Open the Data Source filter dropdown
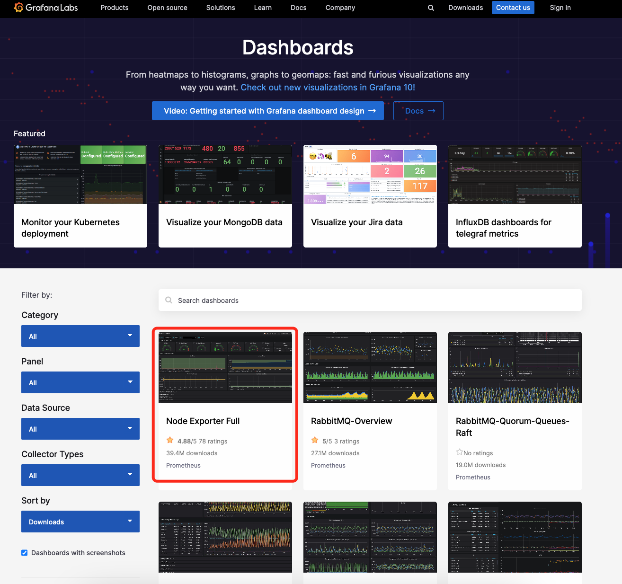The image size is (622, 584). [x=80, y=429]
